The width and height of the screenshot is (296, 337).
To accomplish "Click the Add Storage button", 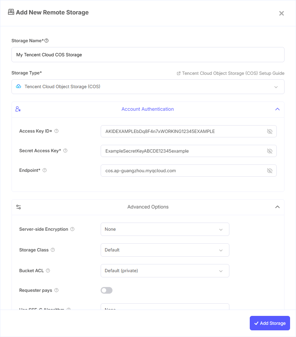I will coord(270,323).
